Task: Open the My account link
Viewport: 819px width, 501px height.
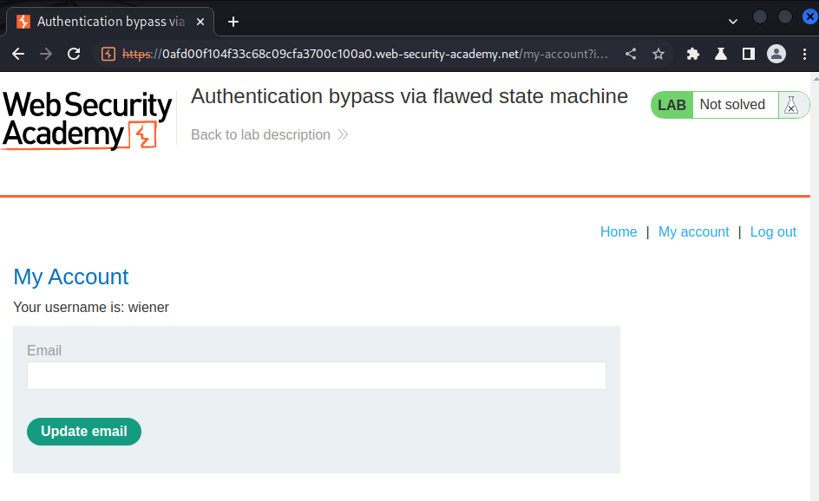Action: [694, 231]
